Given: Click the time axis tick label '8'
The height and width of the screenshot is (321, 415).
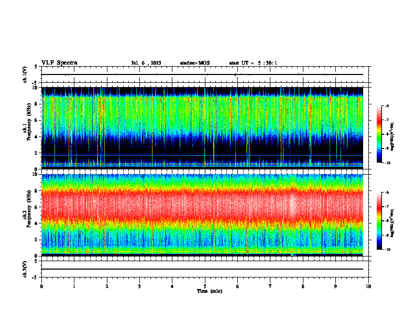Looking at the screenshot, I should point(303,286).
